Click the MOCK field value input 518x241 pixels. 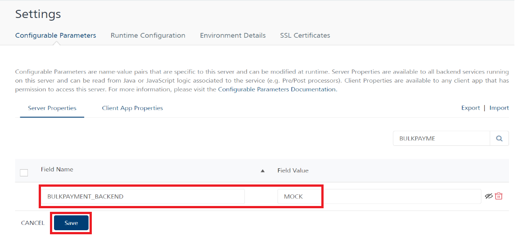tap(379, 196)
